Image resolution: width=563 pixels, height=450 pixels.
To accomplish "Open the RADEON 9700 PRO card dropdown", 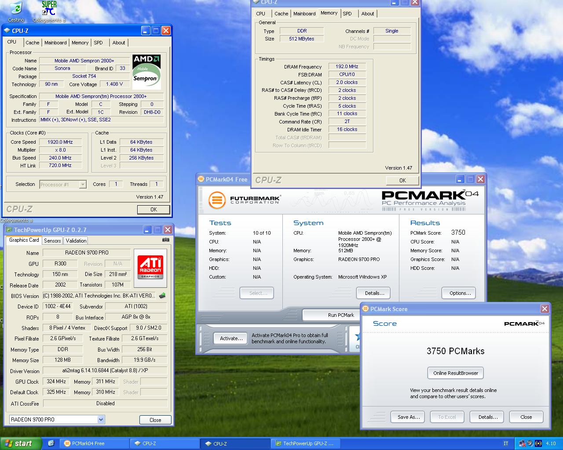I will [101, 420].
